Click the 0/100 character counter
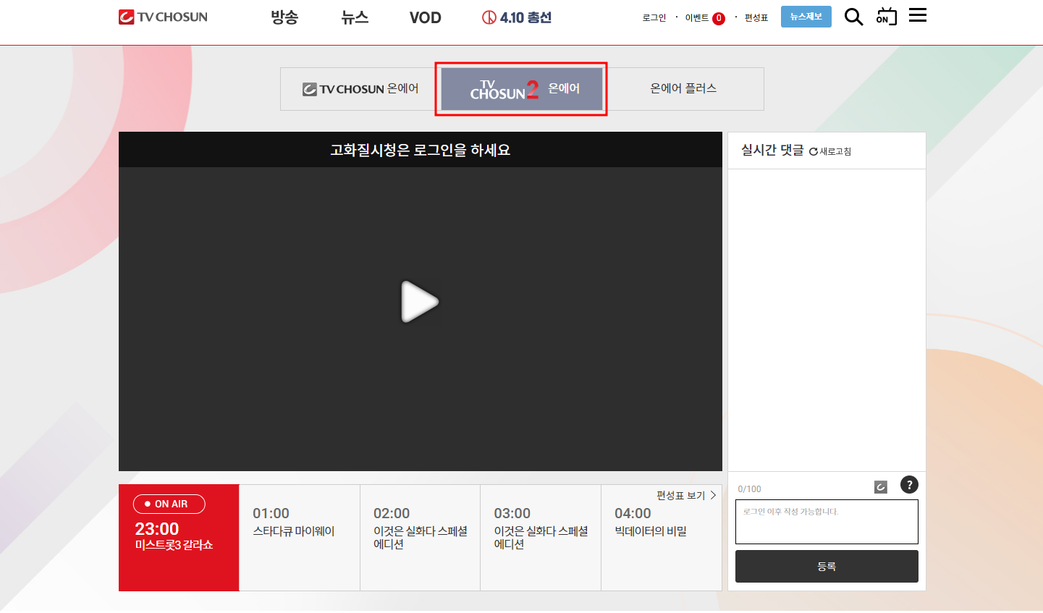 tap(749, 489)
